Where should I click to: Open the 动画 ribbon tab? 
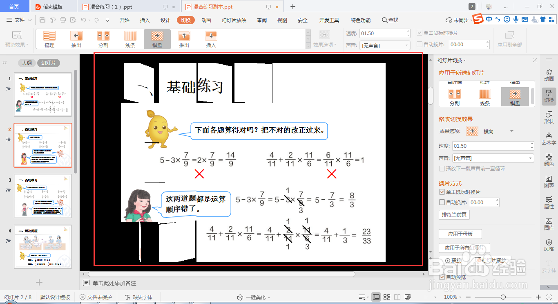point(206,20)
